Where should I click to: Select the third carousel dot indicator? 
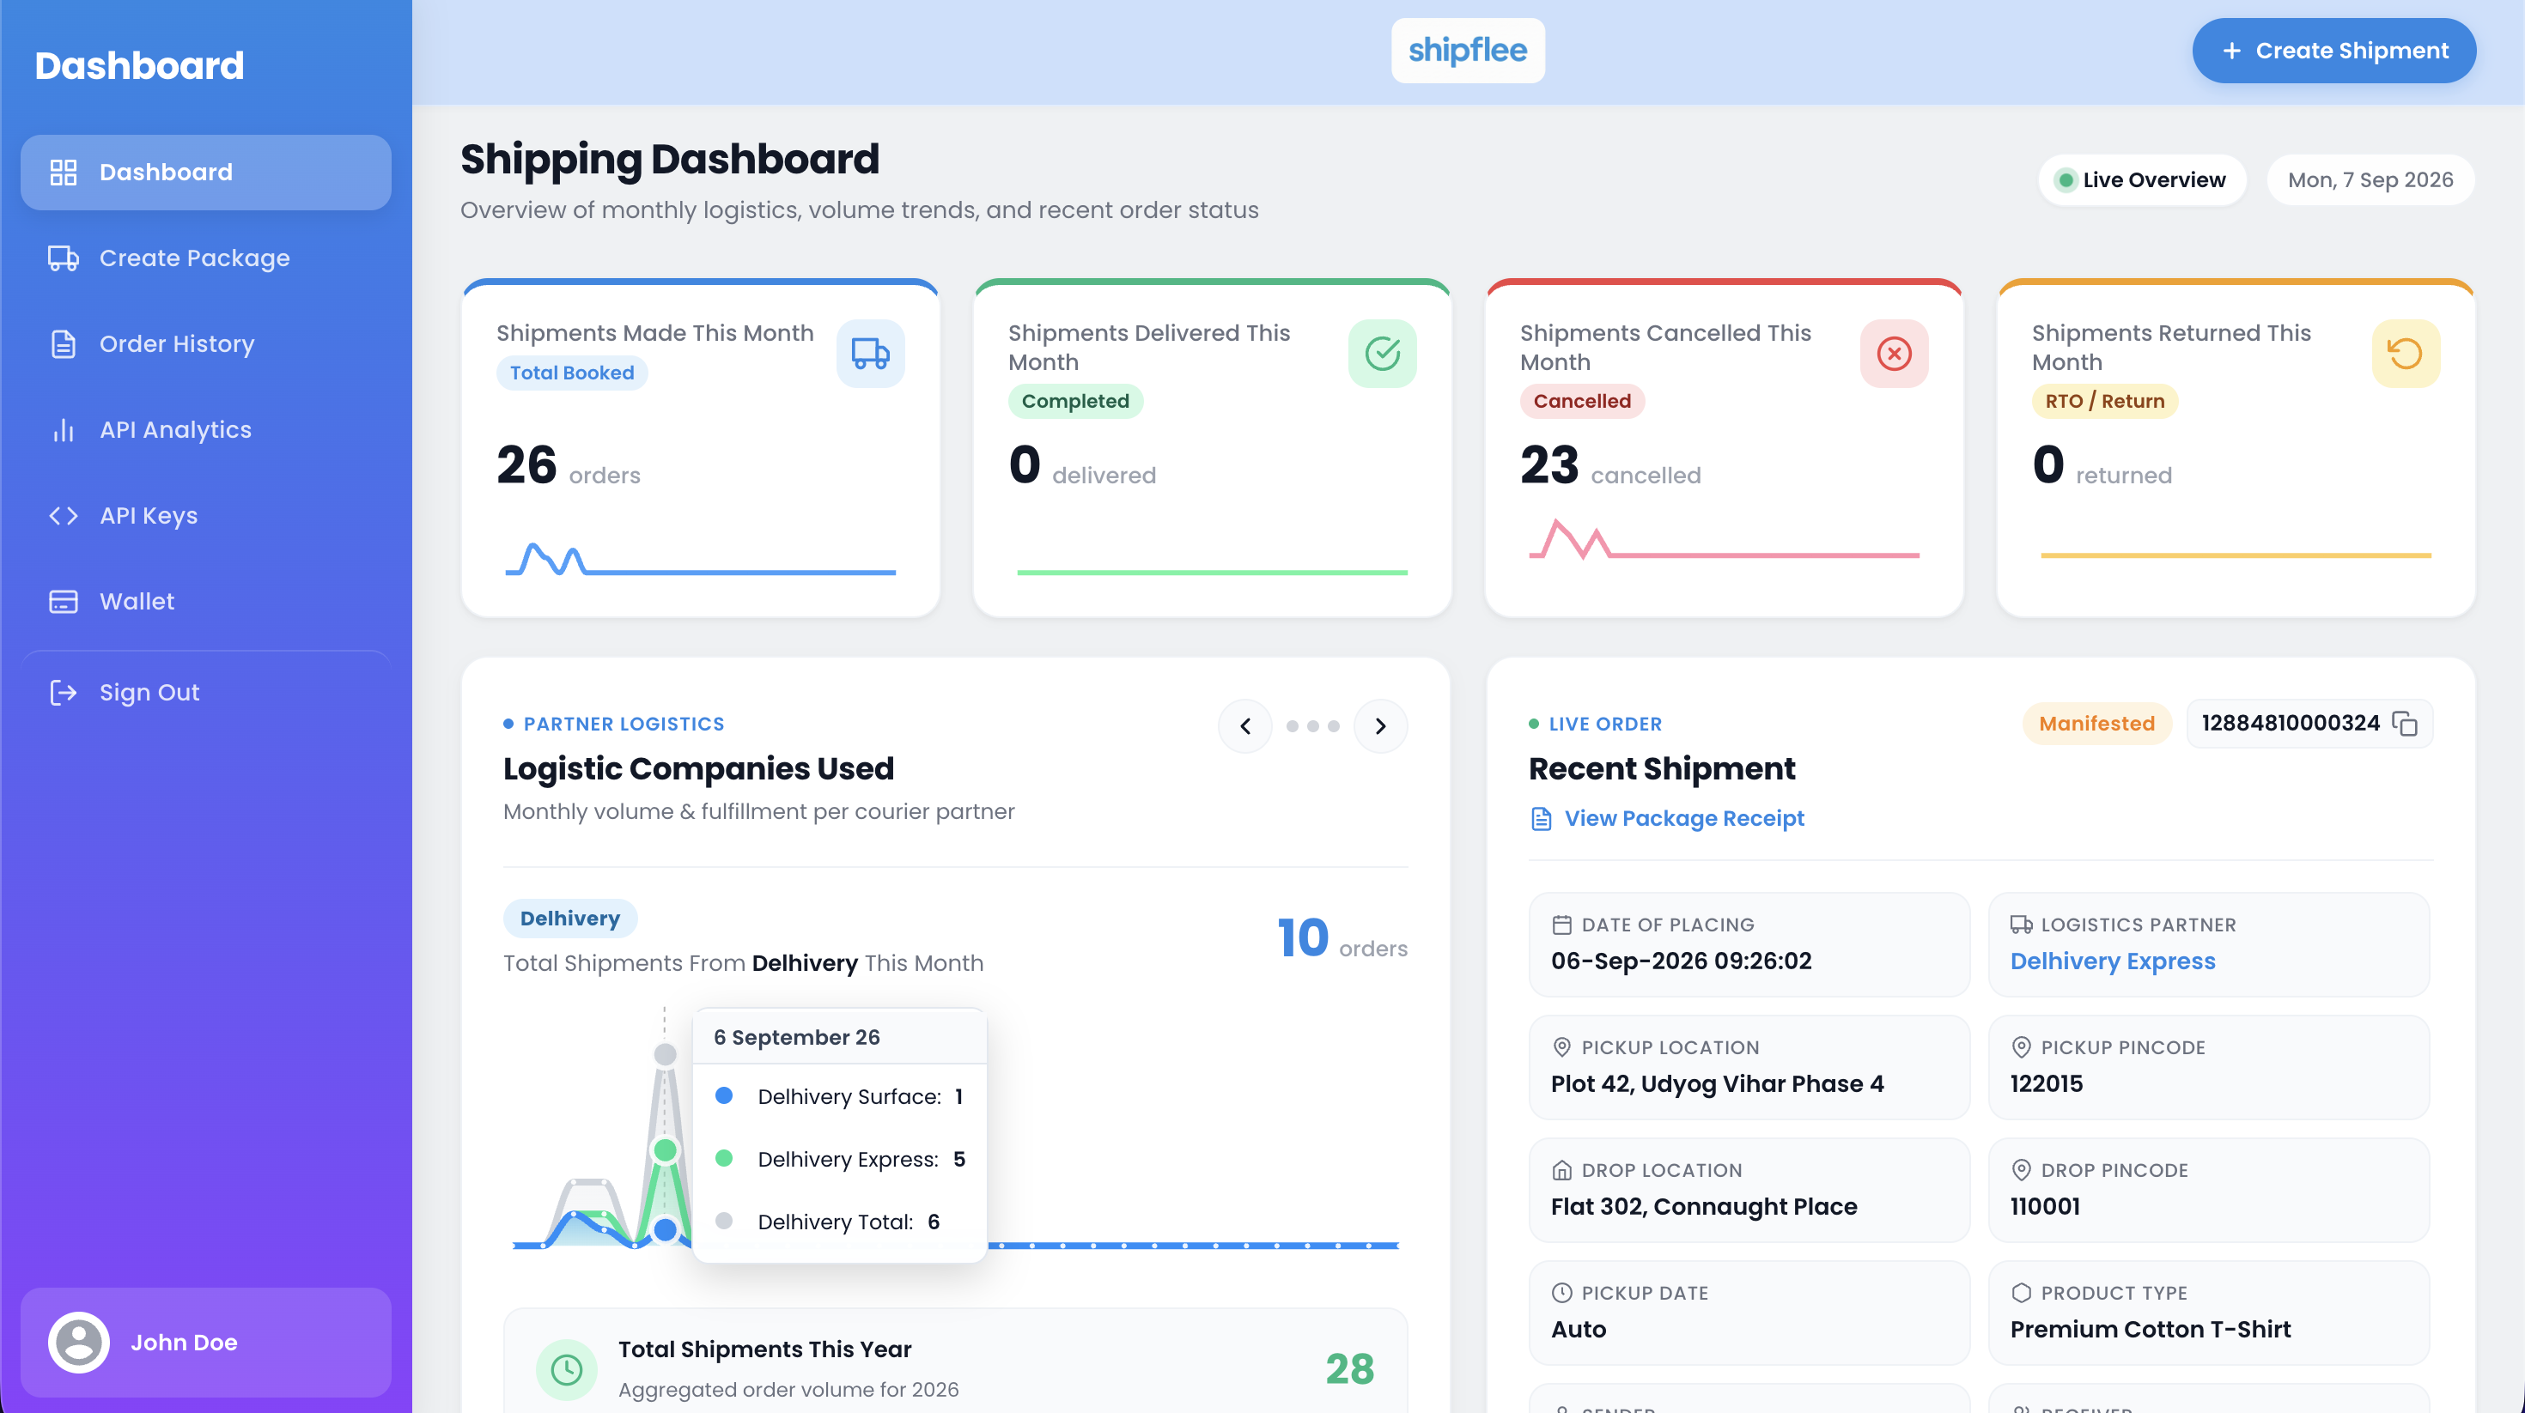pos(1333,726)
